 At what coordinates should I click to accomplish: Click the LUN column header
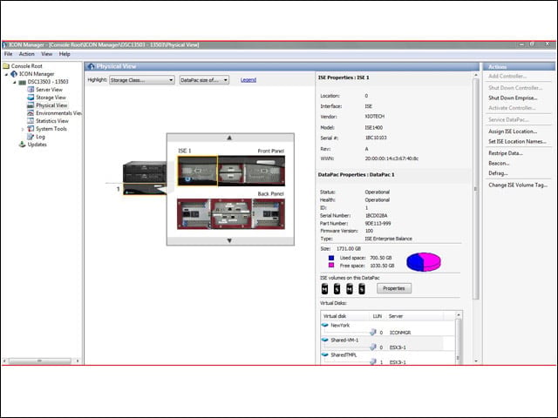(378, 316)
